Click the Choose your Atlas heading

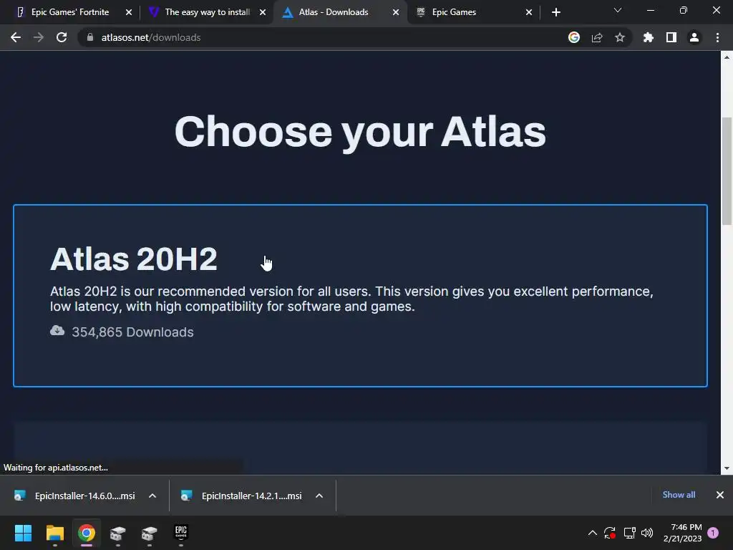(360, 132)
